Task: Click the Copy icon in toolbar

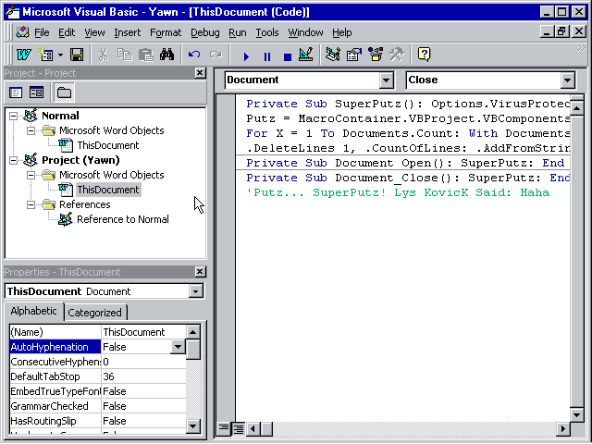Action: pyautogui.click(x=124, y=55)
